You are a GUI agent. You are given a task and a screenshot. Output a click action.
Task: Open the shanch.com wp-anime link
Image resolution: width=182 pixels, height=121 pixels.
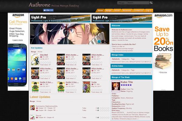(x=123, y=51)
